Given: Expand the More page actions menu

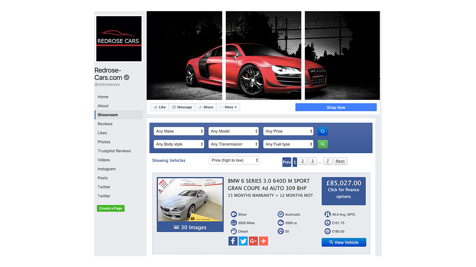Looking at the screenshot, I should tap(228, 107).
